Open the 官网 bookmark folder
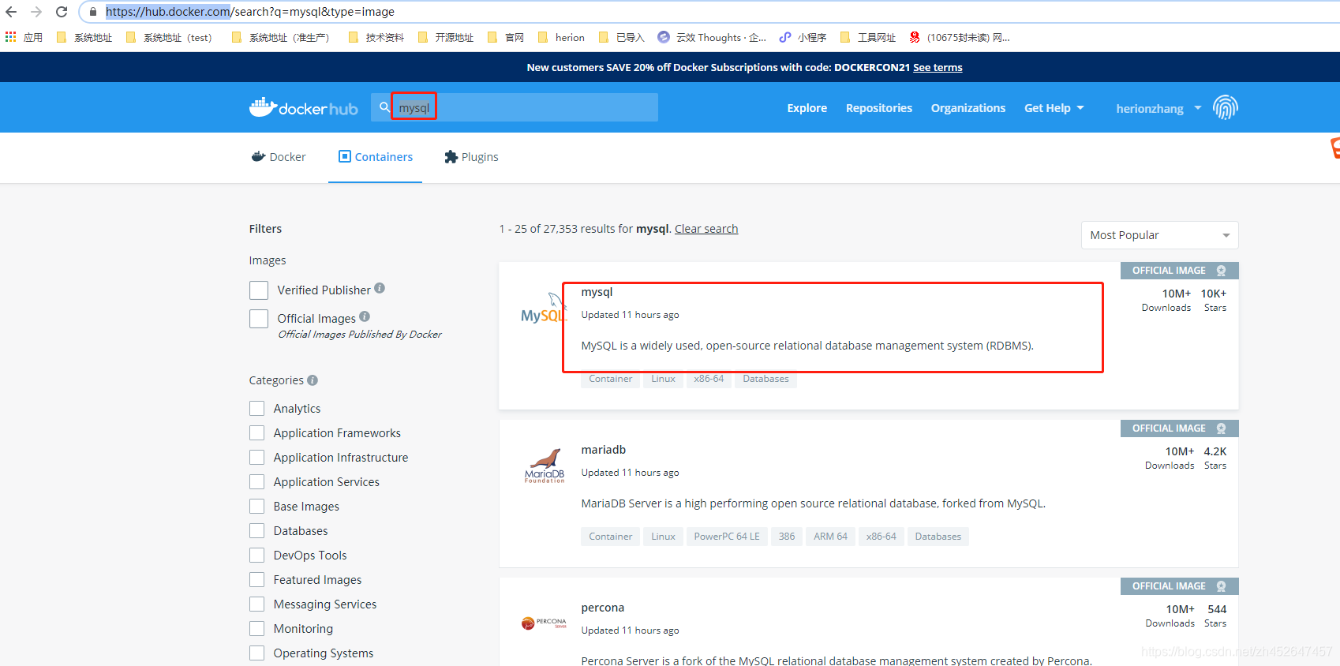The image size is (1340, 666). pos(506,37)
